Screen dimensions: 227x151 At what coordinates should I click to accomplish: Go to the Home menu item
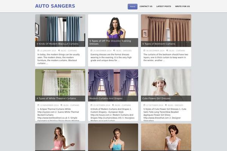[132, 6]
